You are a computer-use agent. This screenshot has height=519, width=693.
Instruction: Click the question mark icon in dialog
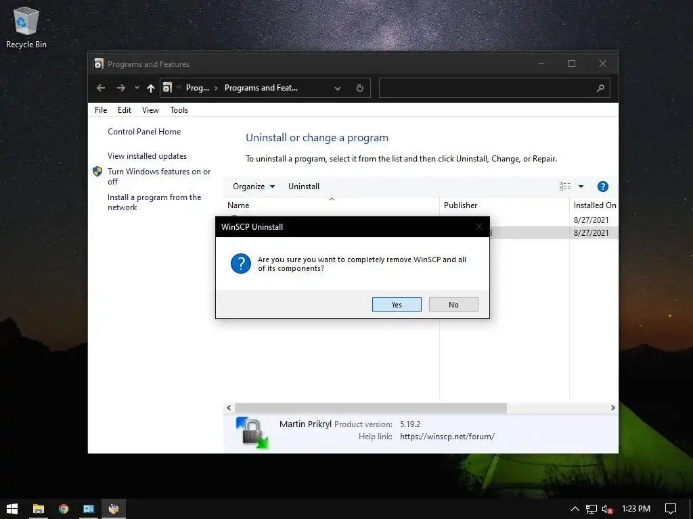point(241,264)
